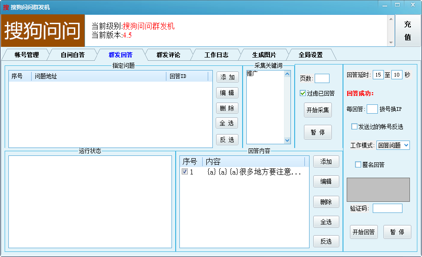Click the 搜狗问问 logo banner
The height and width of the screenshot is (257, 422).
pos(43,31)
